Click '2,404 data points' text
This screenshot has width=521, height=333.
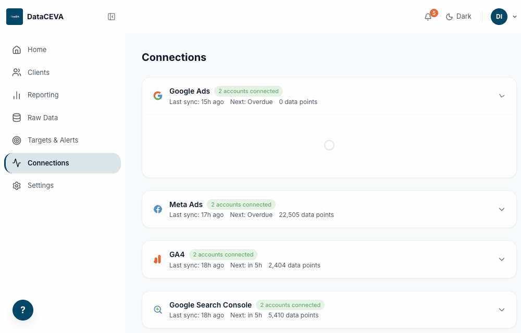coord(294,265)
